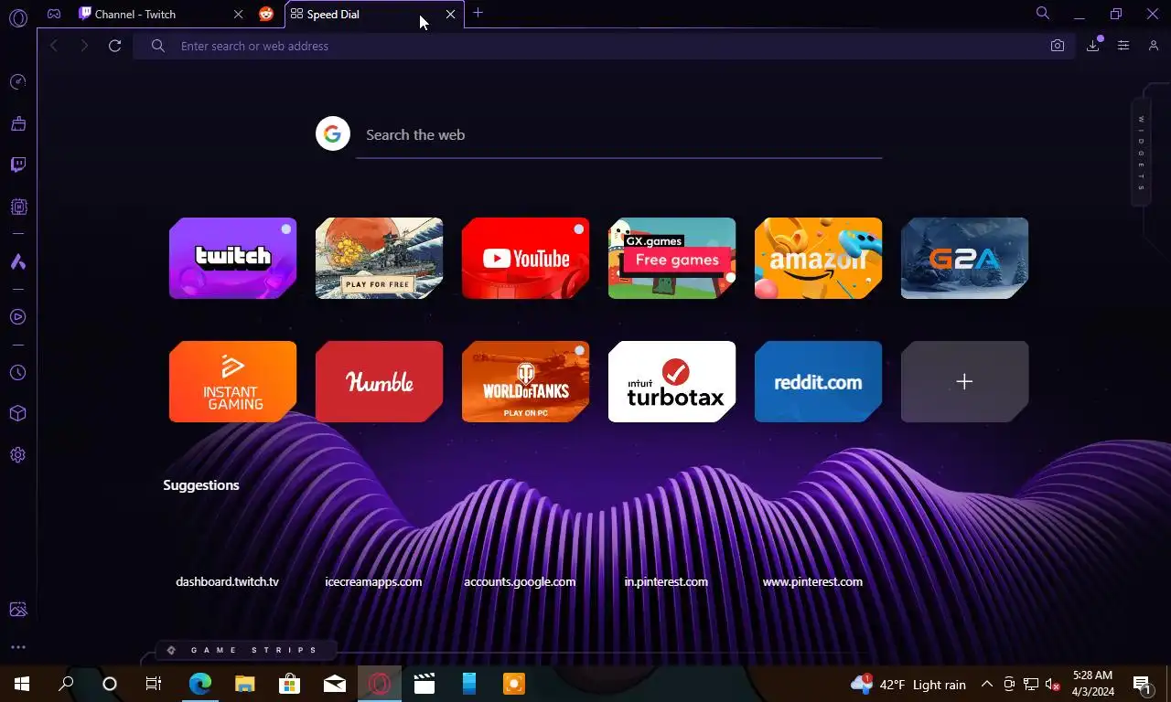This screenshot has height=702, width=1171.
Task: Open the Twitch speed dial tile
Action: [233, 258]
